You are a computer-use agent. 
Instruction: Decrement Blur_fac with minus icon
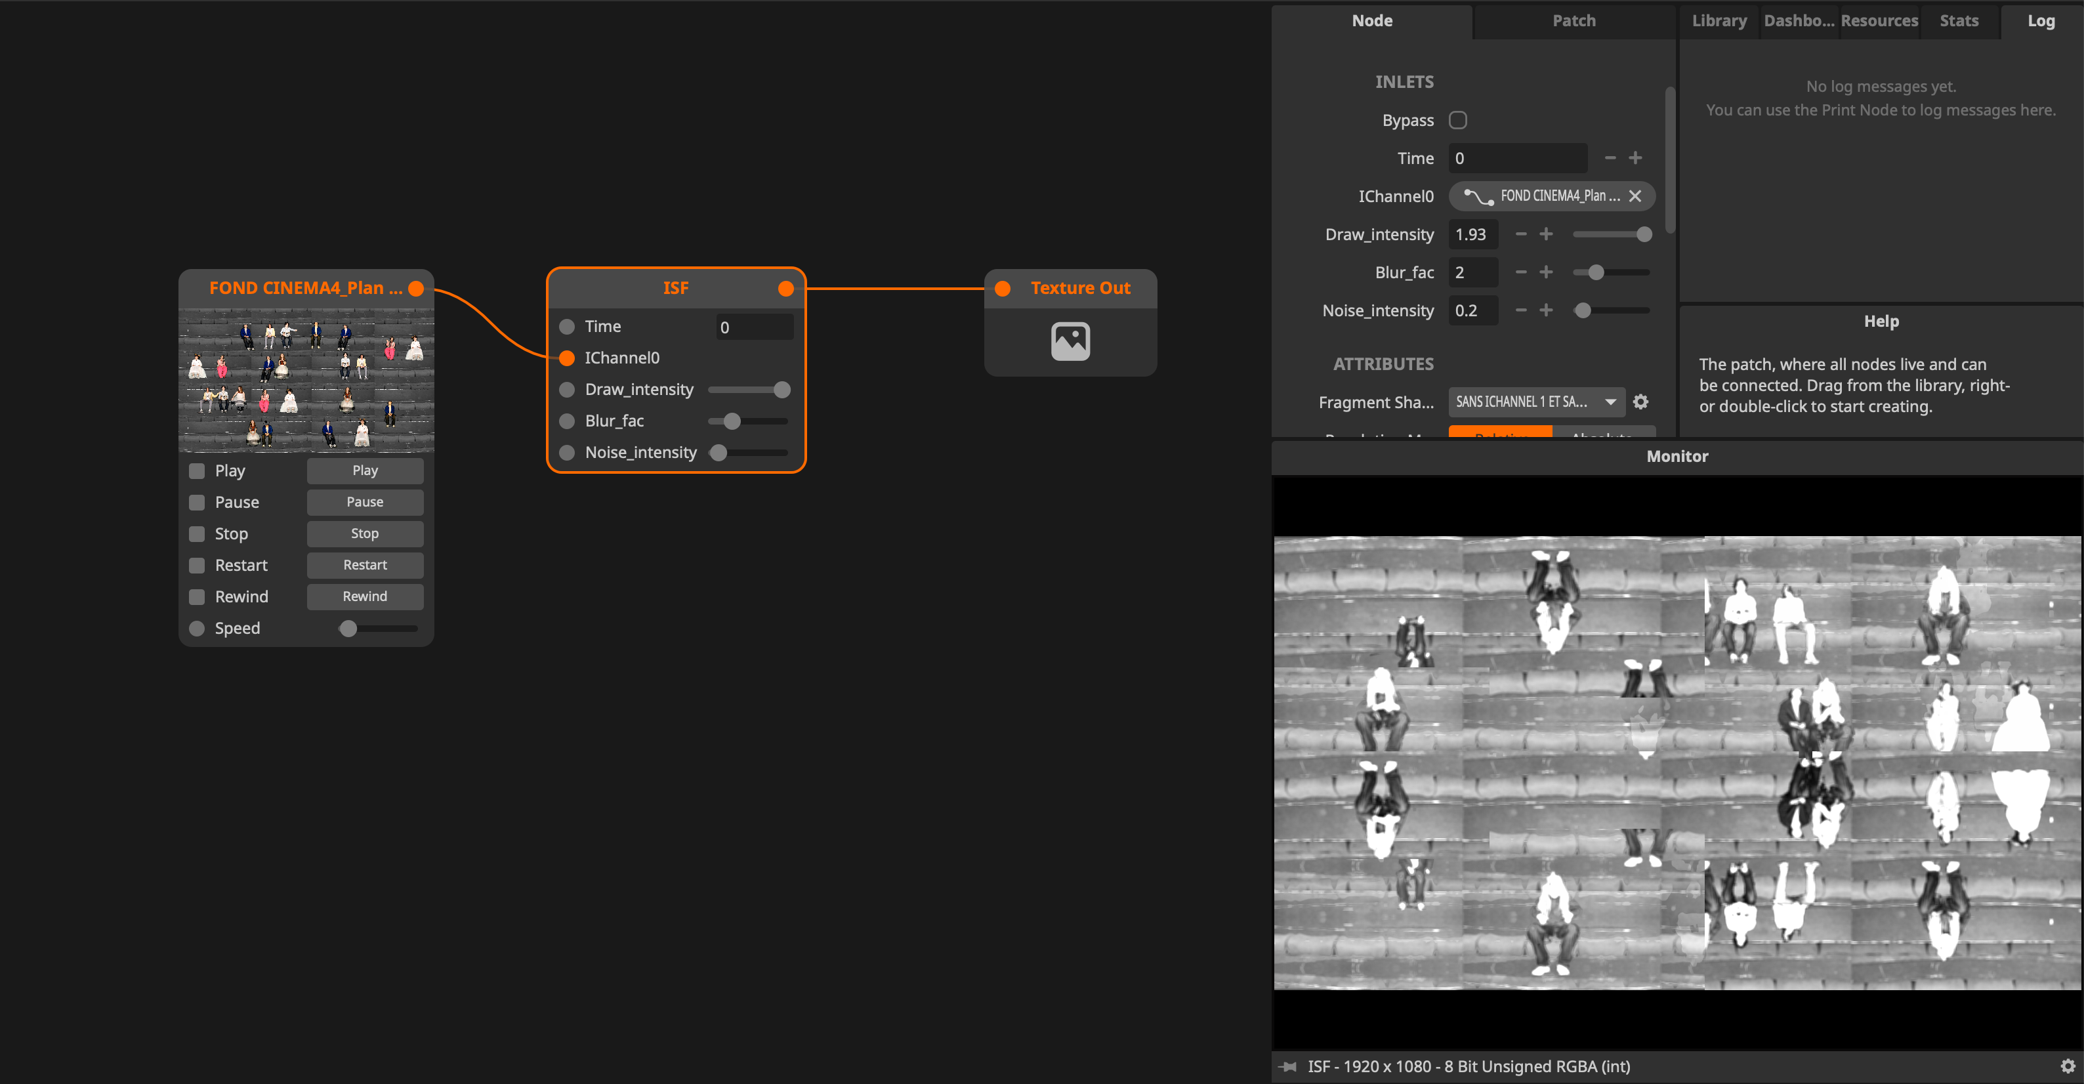(x=1521, y=272)
